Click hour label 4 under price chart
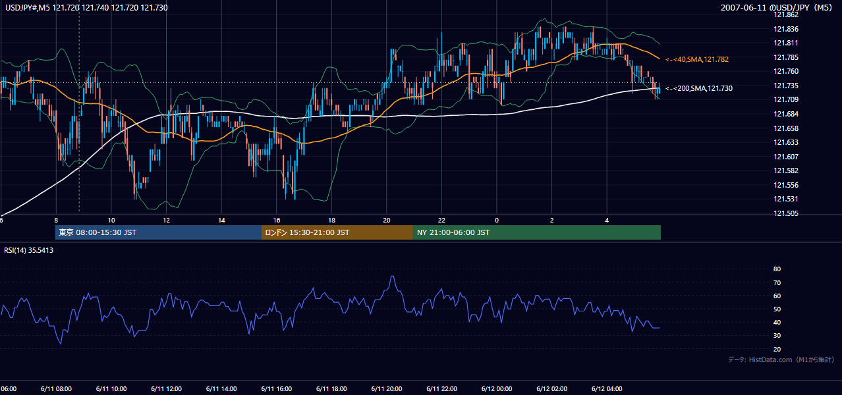 click(607, 220)
